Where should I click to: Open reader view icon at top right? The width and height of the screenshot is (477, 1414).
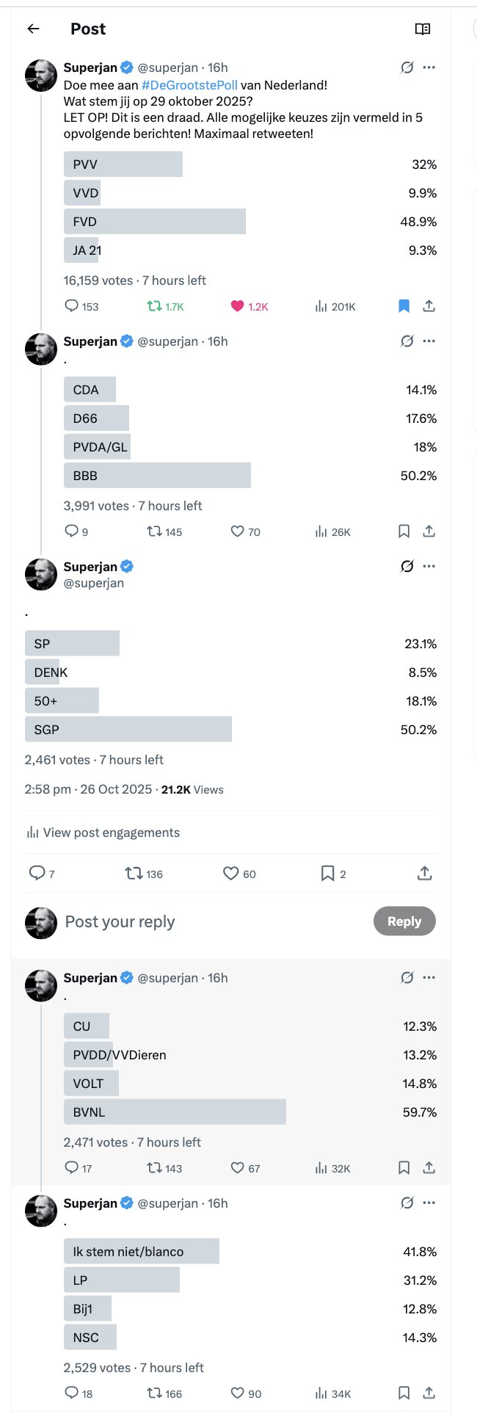(x=422, y=29)
